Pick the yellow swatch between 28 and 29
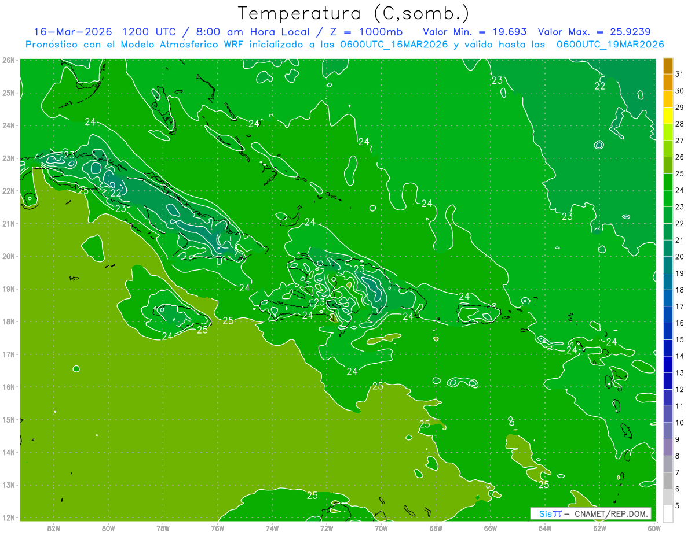 [x=668, y=116]
